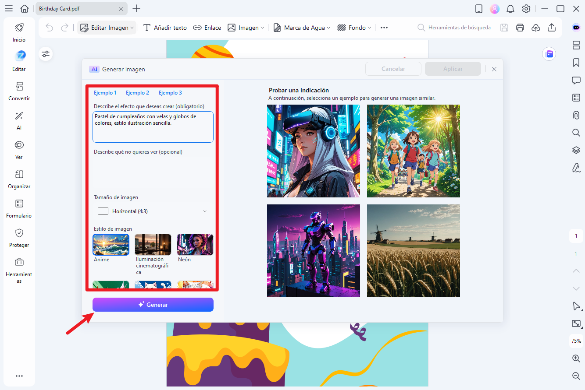585x390 pixels.
Task: Open the bookmarks panel on the right
Action: pyautogui.click(x=576, y=63)
